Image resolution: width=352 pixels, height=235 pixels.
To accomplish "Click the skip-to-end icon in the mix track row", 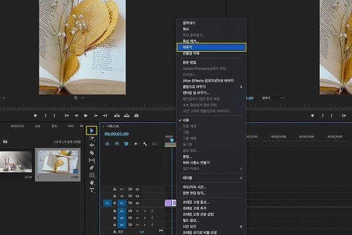I will [x=161, y=231].
